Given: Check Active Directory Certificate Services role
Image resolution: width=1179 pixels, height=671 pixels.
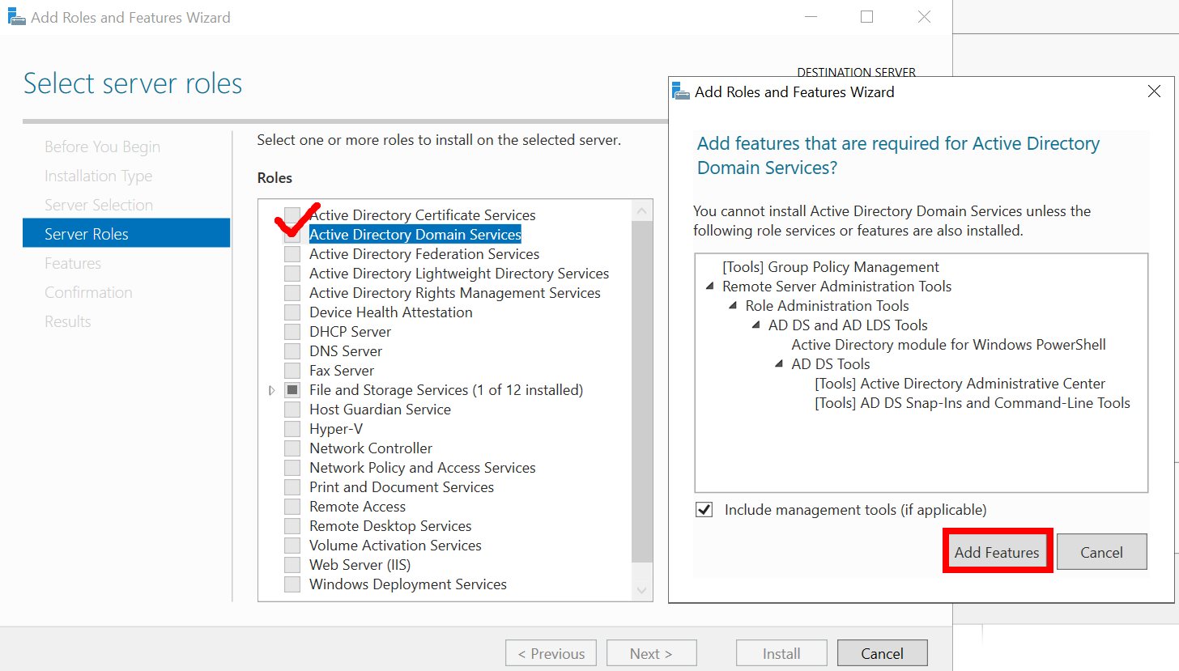Looking at the screenshot, I should [292, 215].
